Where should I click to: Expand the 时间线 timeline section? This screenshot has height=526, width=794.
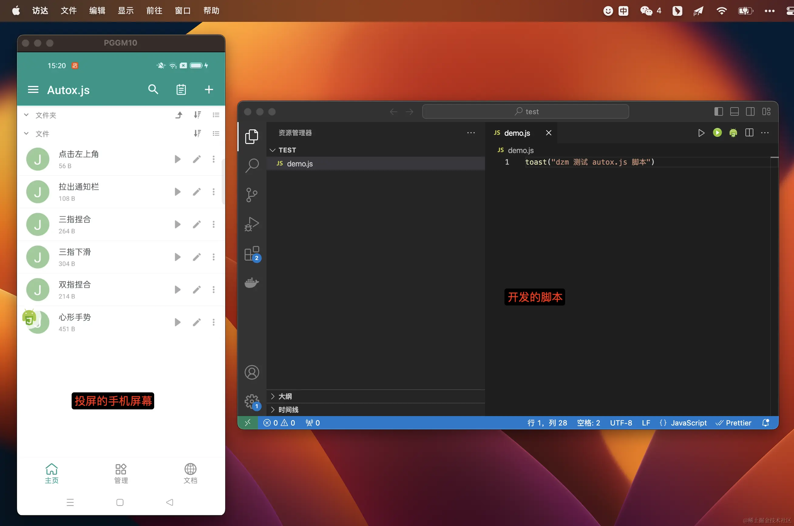tap(375, 410)
